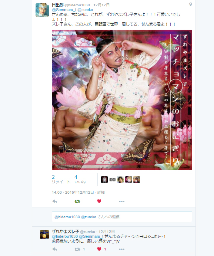This screenshot has height=256, width=214.
Task: Reply to ずれやまズレ子 tweet via arrow
Action: (x=55, y=249)
